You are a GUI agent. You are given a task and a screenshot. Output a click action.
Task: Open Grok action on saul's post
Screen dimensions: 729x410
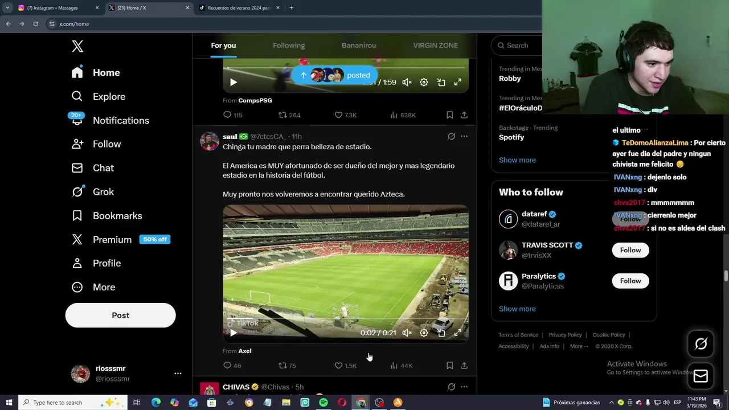coord(451,137)
